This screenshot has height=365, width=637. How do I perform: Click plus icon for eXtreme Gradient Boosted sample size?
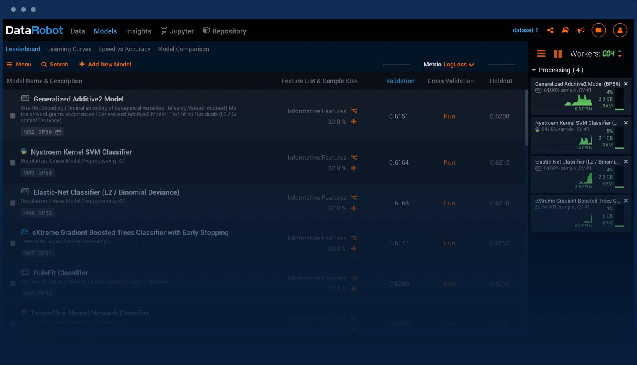click(x=353, y=249)
